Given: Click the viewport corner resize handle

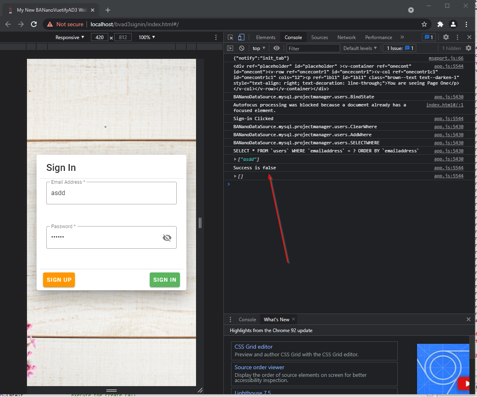Looking at the screenshot, I should pos(200,390).
